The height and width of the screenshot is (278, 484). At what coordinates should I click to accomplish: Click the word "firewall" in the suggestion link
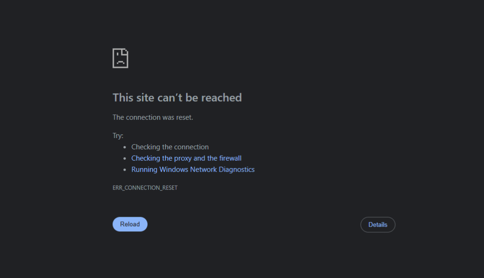pos(230,158)
